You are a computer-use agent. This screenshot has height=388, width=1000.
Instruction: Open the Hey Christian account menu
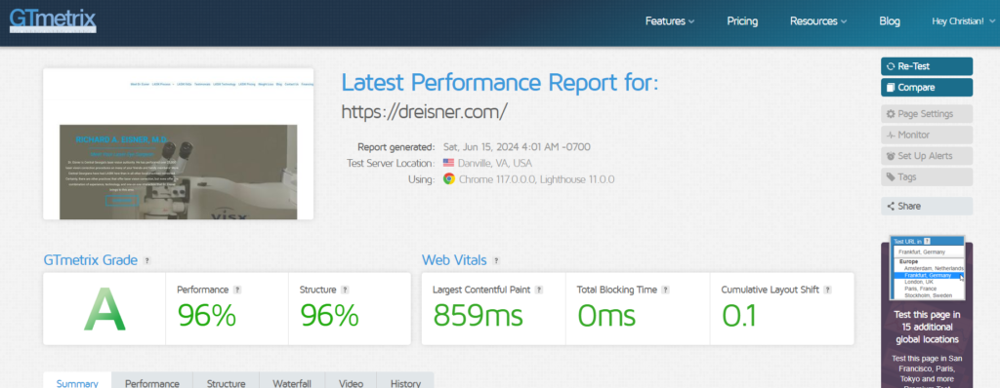(963, 21)
